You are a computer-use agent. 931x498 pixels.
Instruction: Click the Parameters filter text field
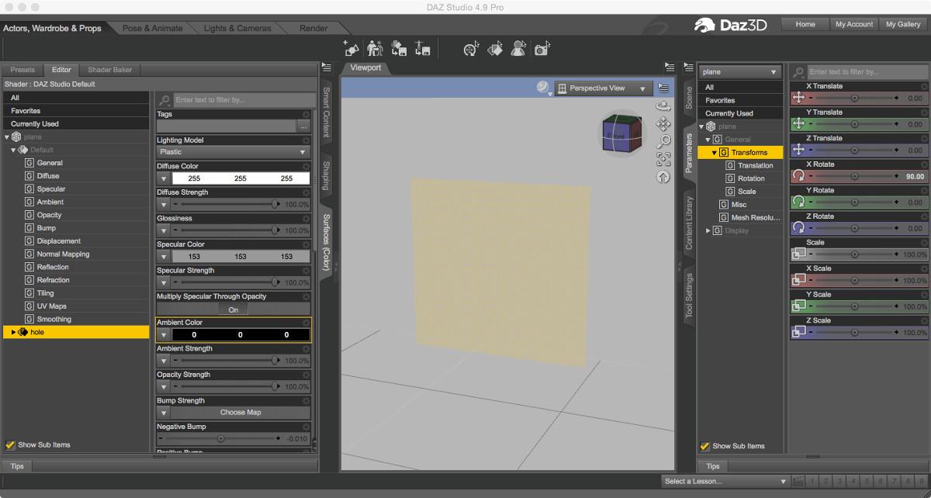pyautogui.click(x=867, y=71)
